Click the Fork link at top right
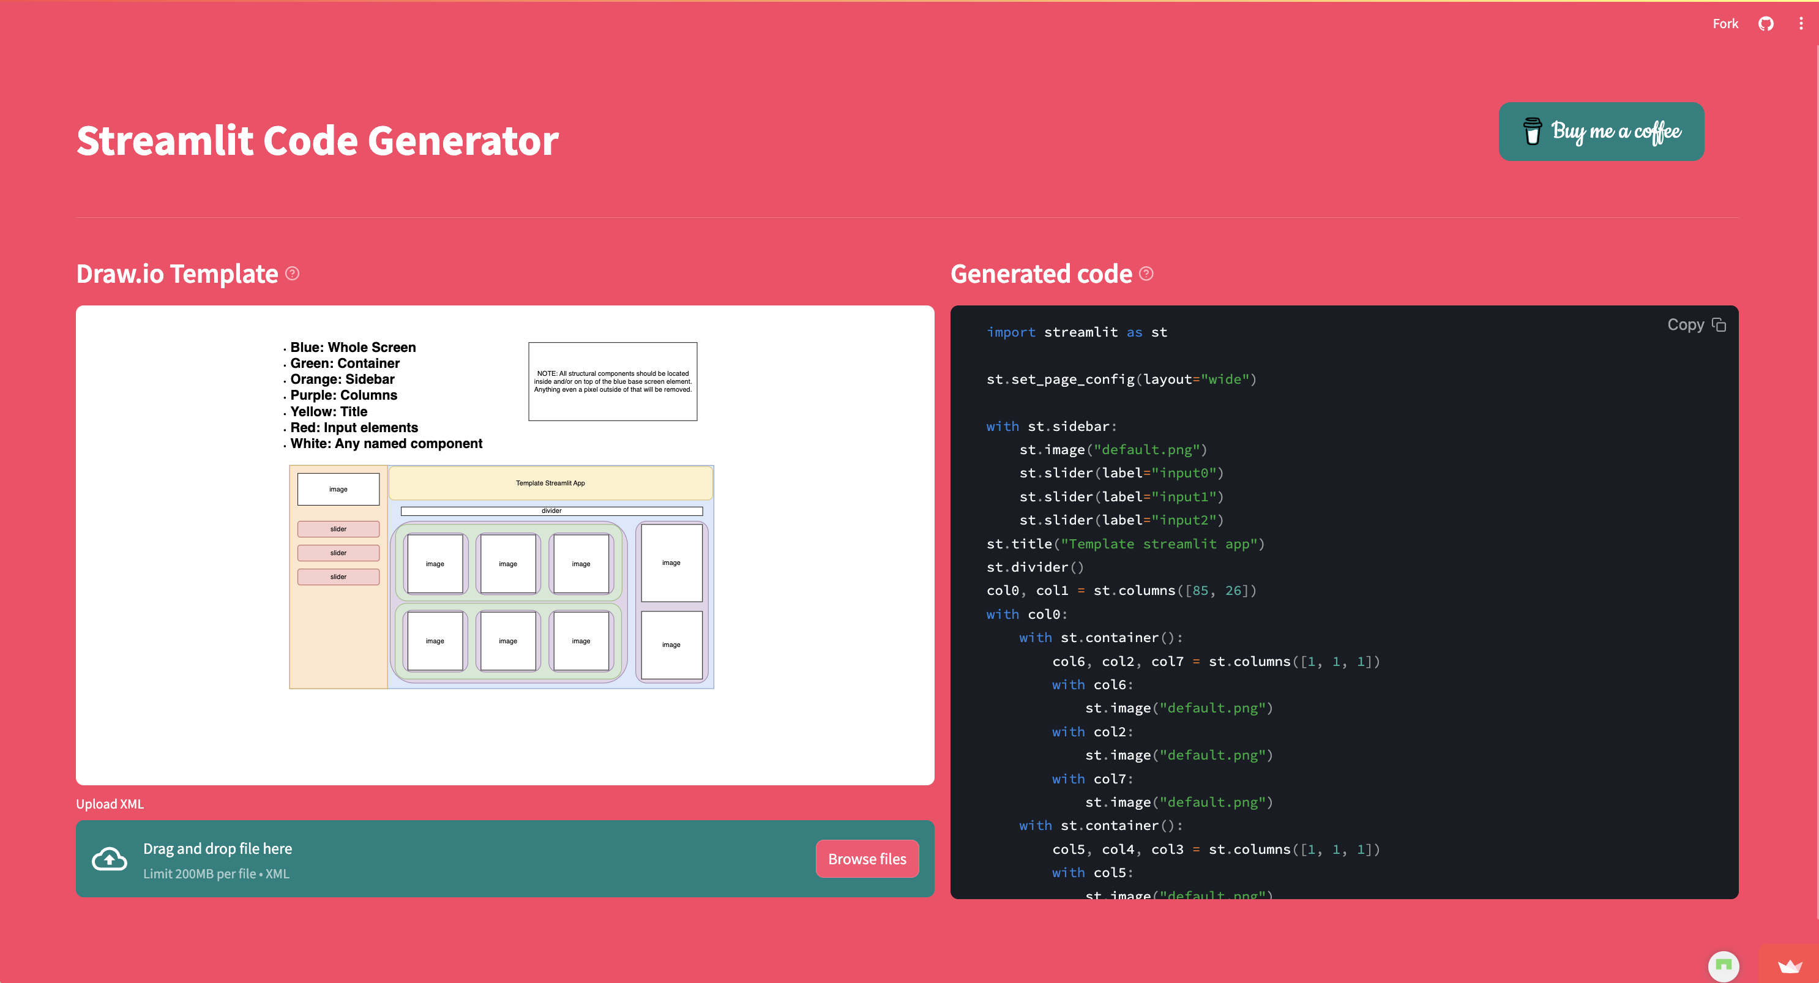Viewport: 1819px width, 983px height. pos(1725,23)
